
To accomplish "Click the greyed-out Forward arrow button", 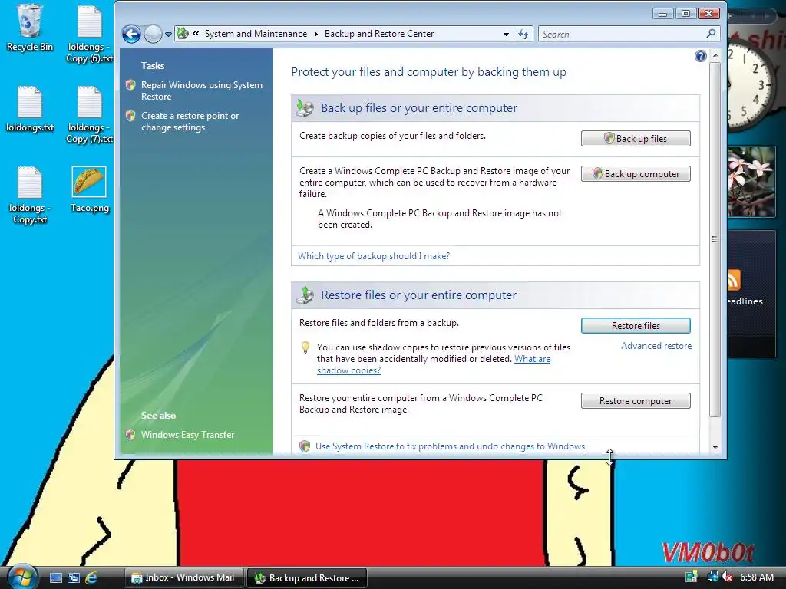I will 153,34.
